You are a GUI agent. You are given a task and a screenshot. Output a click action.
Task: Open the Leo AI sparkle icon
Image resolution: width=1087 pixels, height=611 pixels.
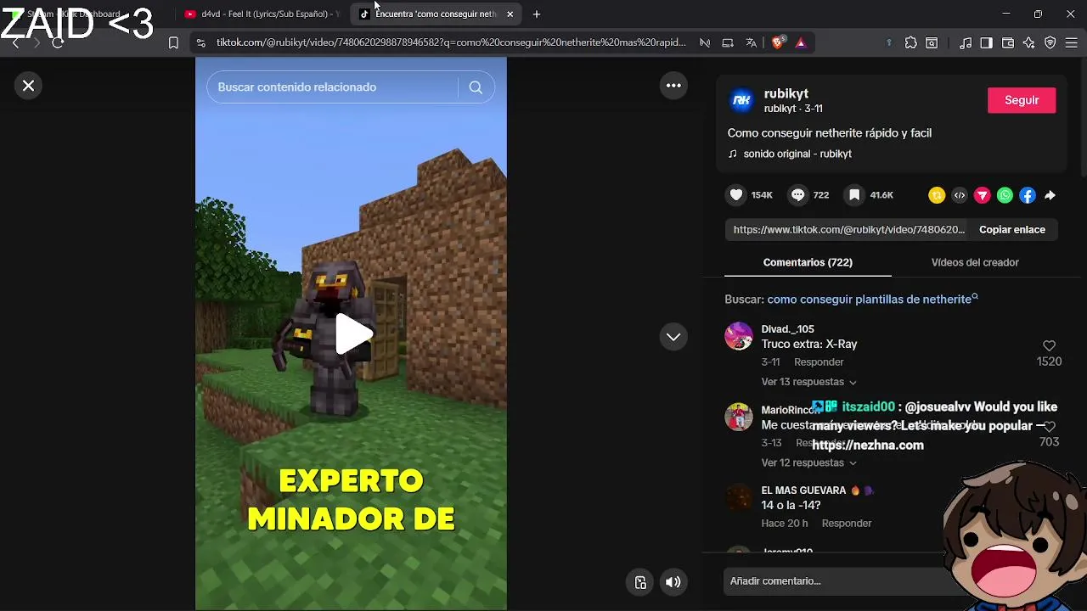pyautogui.click(x=1029, y=42)
